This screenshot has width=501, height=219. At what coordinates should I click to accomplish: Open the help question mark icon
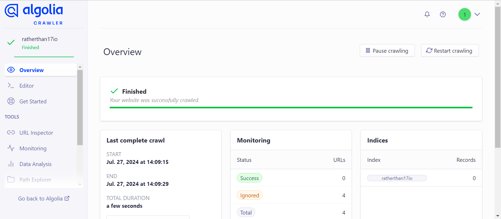443,14
